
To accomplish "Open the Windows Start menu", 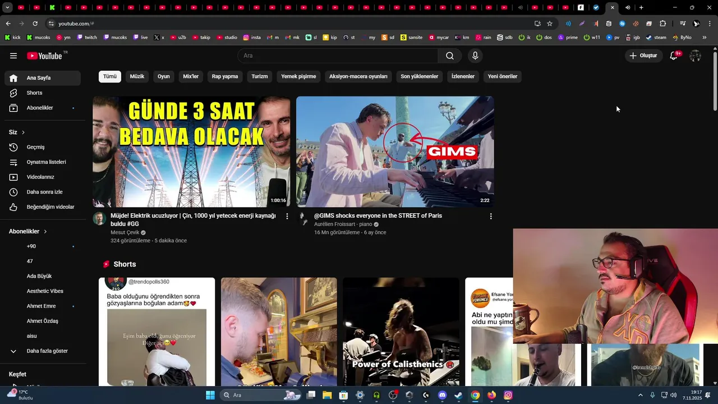I will pyautogui.click(x=210, y=395).
